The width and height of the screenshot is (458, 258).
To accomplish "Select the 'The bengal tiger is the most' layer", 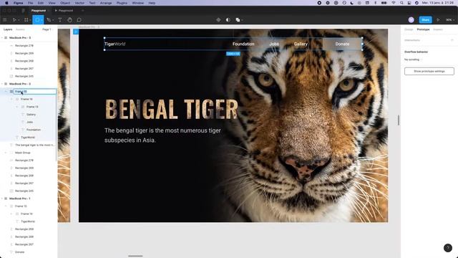I will [34, 145].
